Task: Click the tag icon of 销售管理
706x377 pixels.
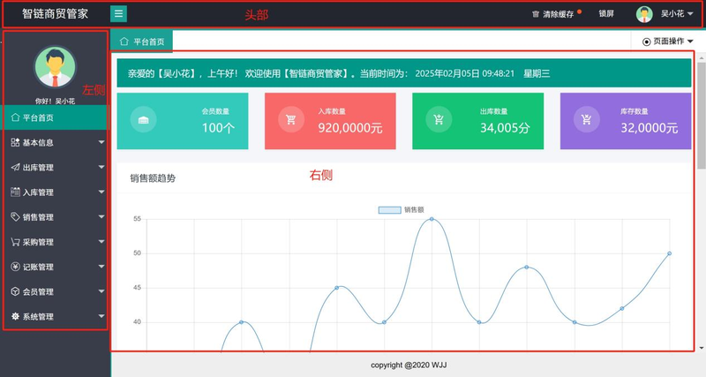Action: (x=15, y=216)
